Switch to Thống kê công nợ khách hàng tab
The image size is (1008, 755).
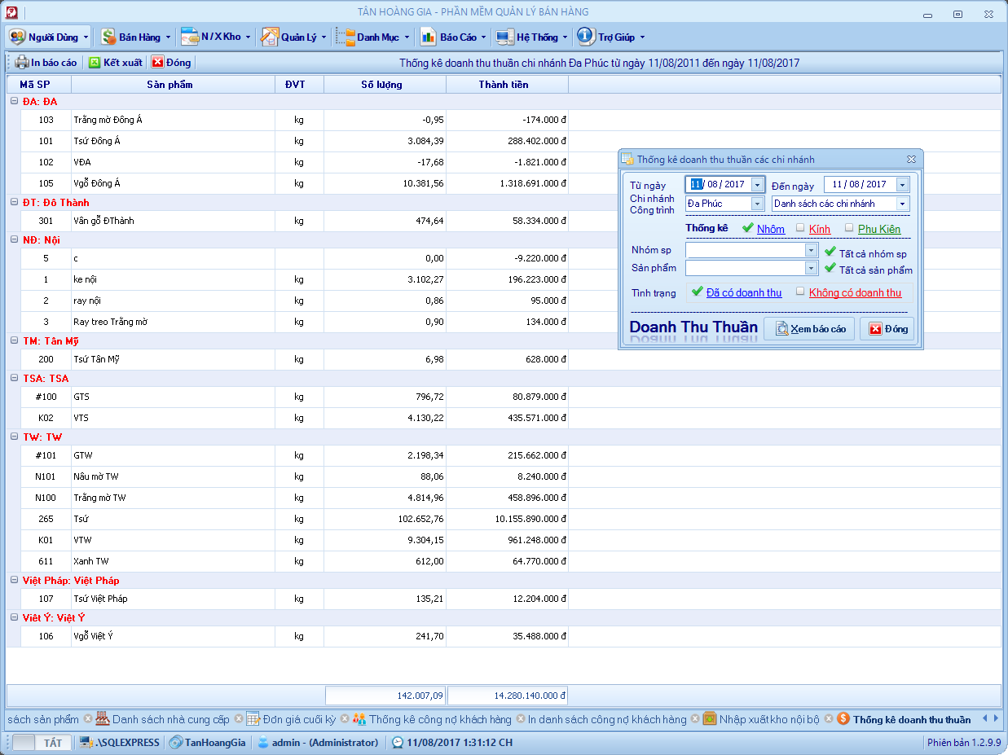point(440,719)
